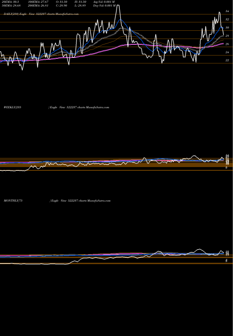Viewport: 233px width, 336px height.
Task: Click the 20EMA: 30.5 value
Action: (11, 2)
